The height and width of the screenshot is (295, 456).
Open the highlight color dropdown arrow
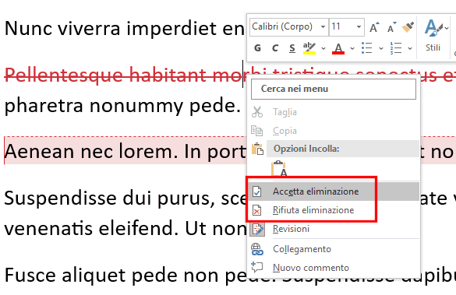tap(323, 48)
